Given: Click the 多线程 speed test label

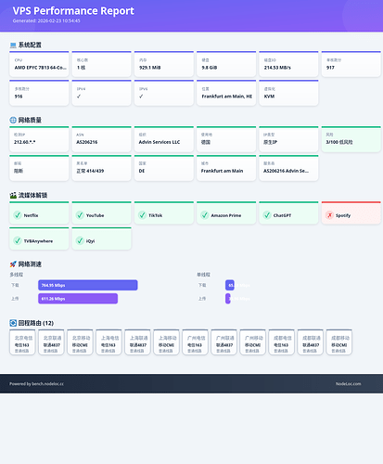Looking at the screenshot, I should [17, 275].
